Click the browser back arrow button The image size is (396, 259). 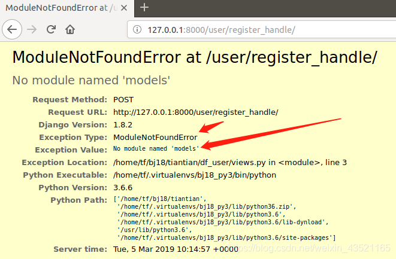coord(12,29)
